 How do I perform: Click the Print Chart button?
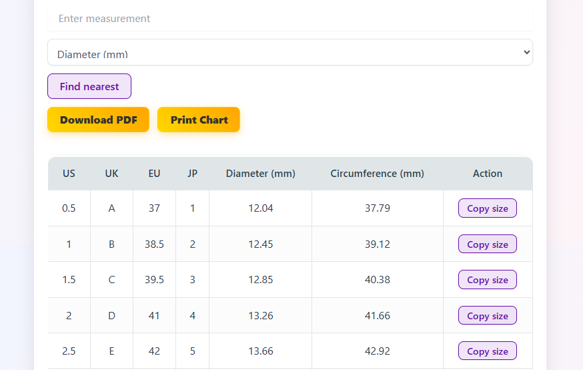[x=199, y=120]
